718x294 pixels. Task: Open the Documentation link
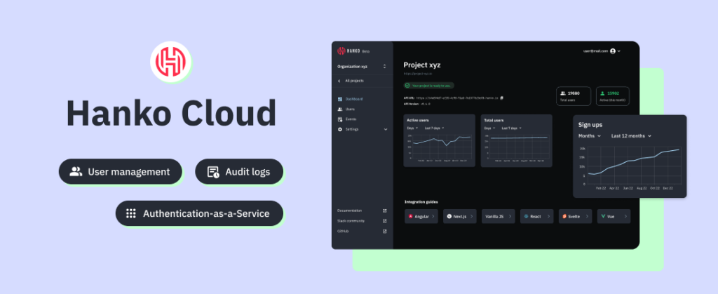[x=349, y=211]
